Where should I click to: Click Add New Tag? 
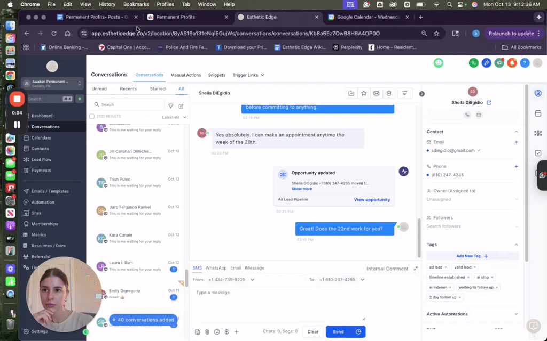tap(472, 256)
